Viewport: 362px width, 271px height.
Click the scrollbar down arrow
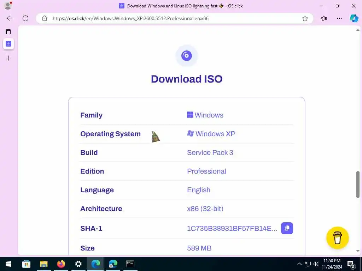(x=358, y=251)
